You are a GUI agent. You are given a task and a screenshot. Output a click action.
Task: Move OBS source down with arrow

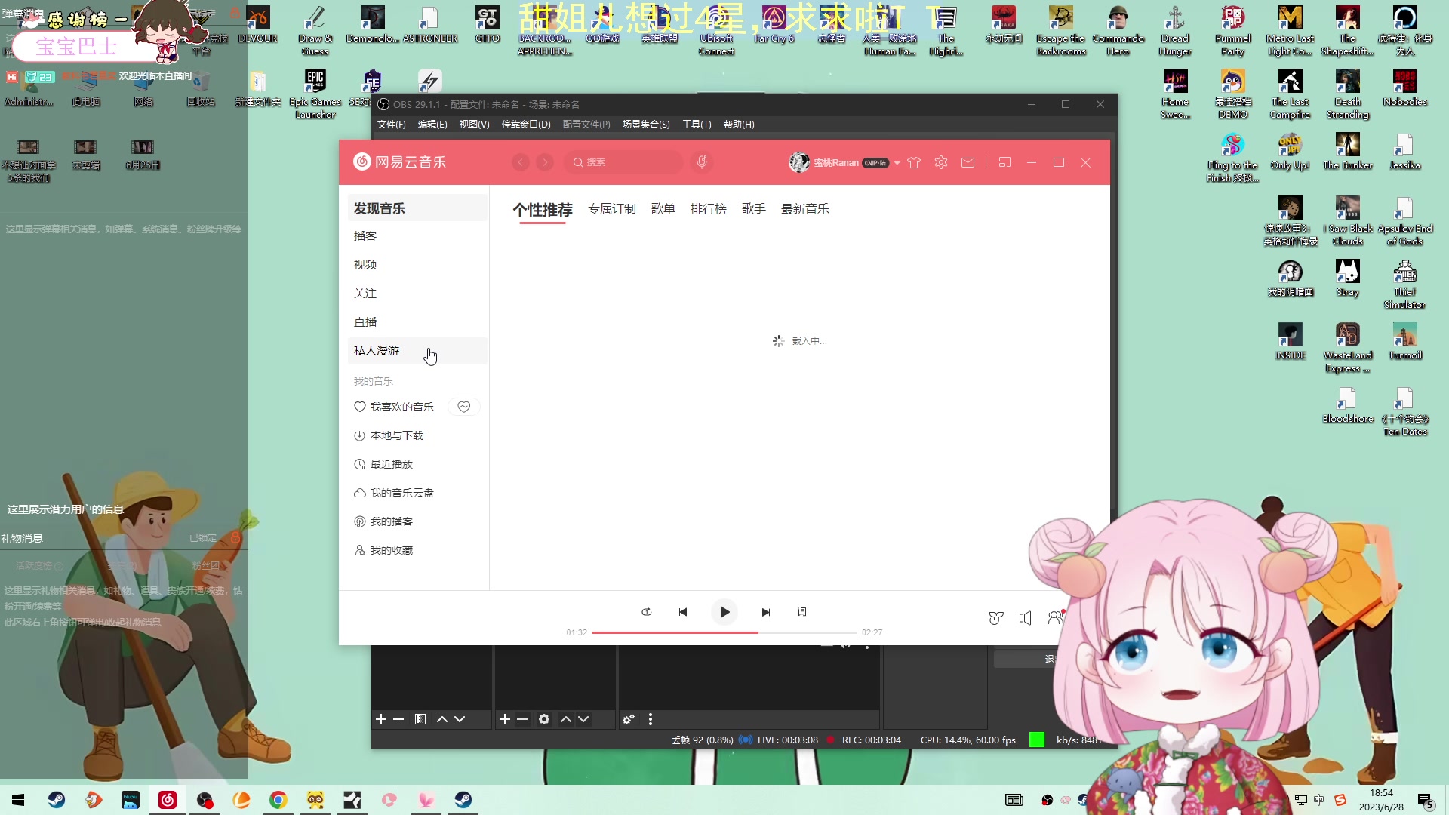[583, 719]
